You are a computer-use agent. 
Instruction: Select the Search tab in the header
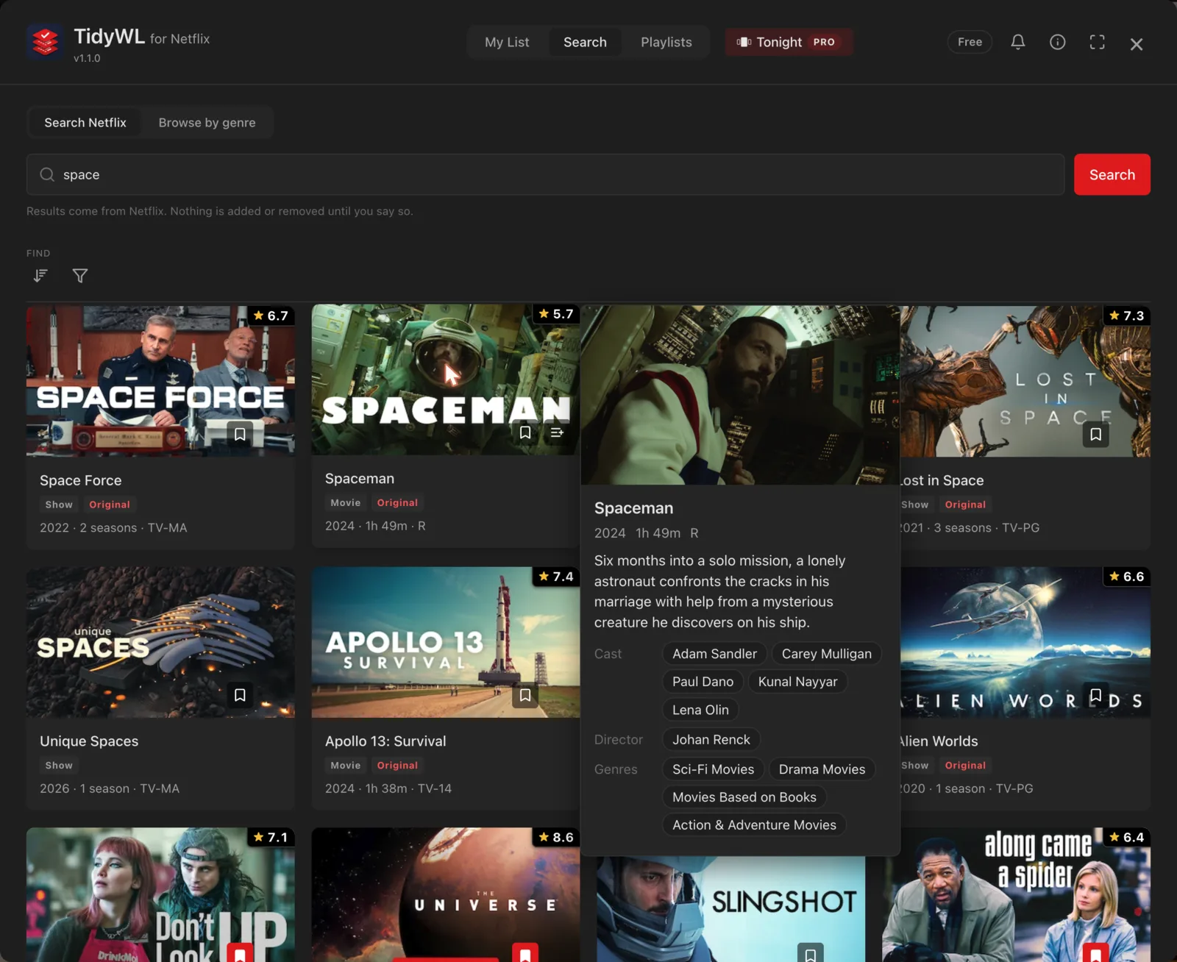[585, 42]
